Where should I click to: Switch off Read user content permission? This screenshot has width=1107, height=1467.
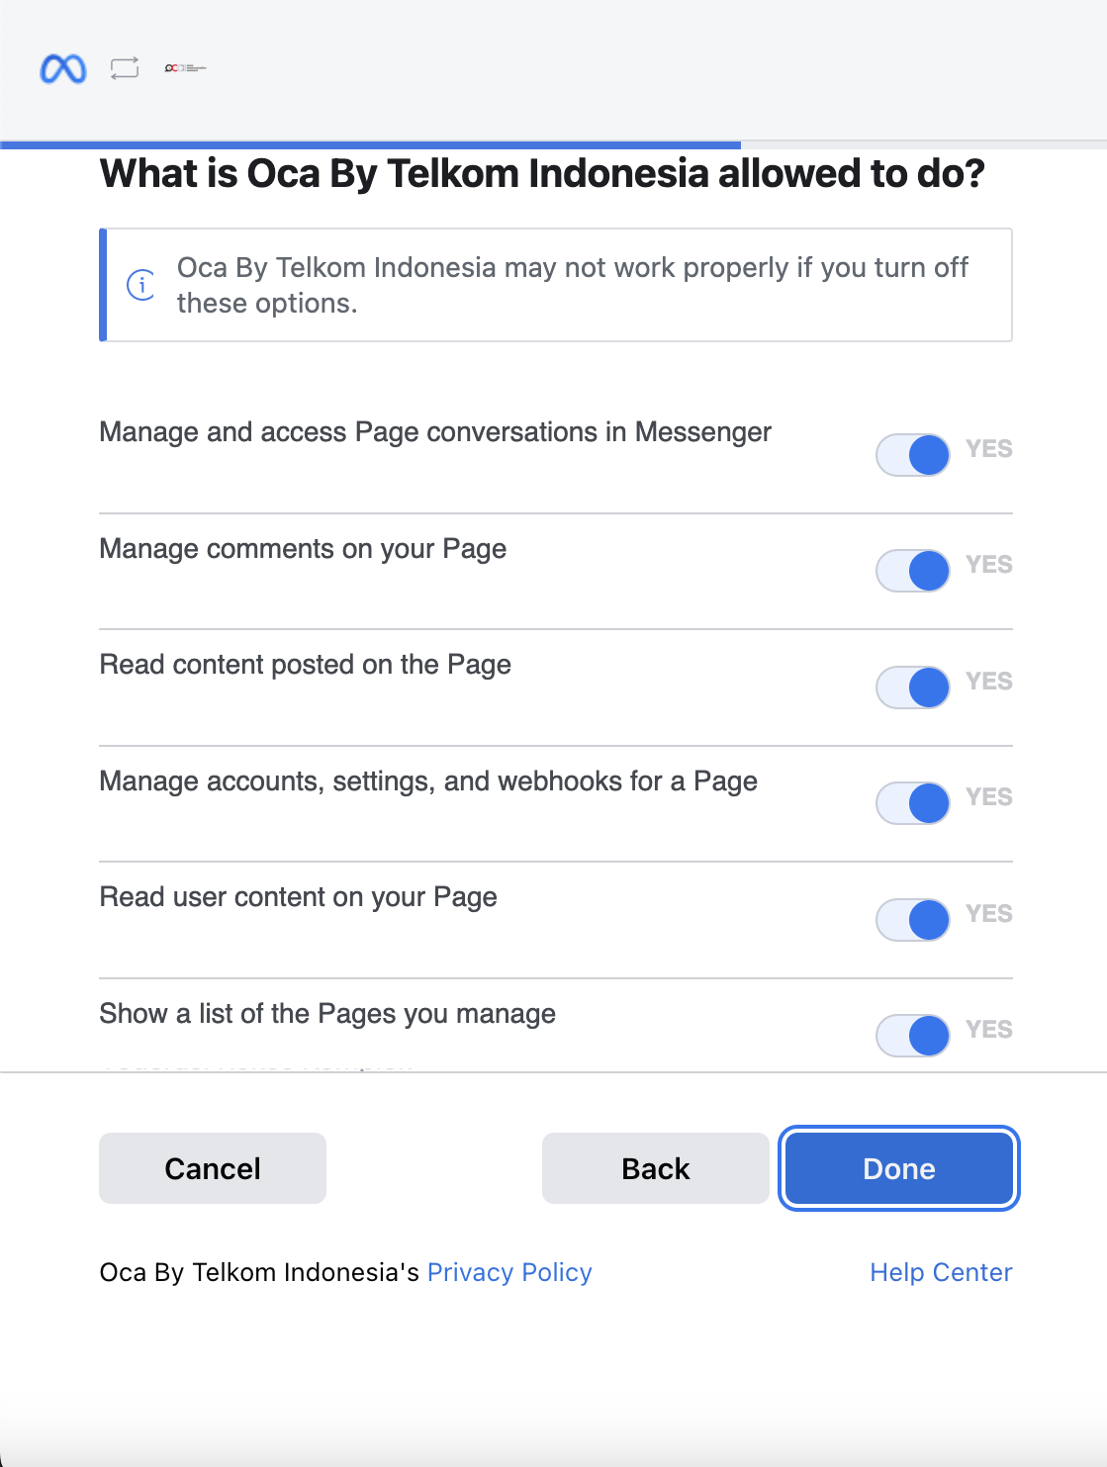[913, 920]
